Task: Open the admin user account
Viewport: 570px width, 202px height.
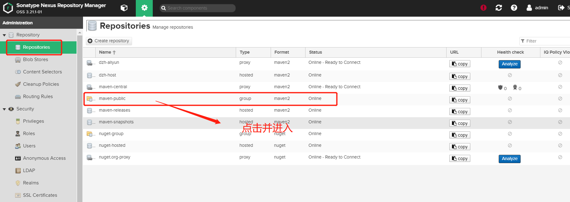Action: pos(537,8)
